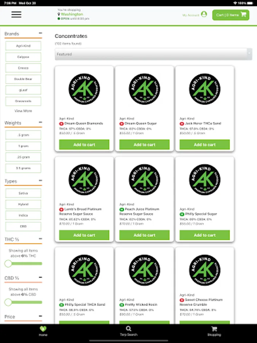Collapse the THC % filter section
257x343 pixels.
(x=40, y=239)
